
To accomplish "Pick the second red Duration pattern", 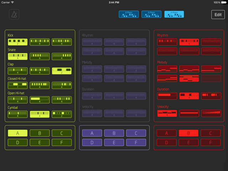I will click(189, 95).
